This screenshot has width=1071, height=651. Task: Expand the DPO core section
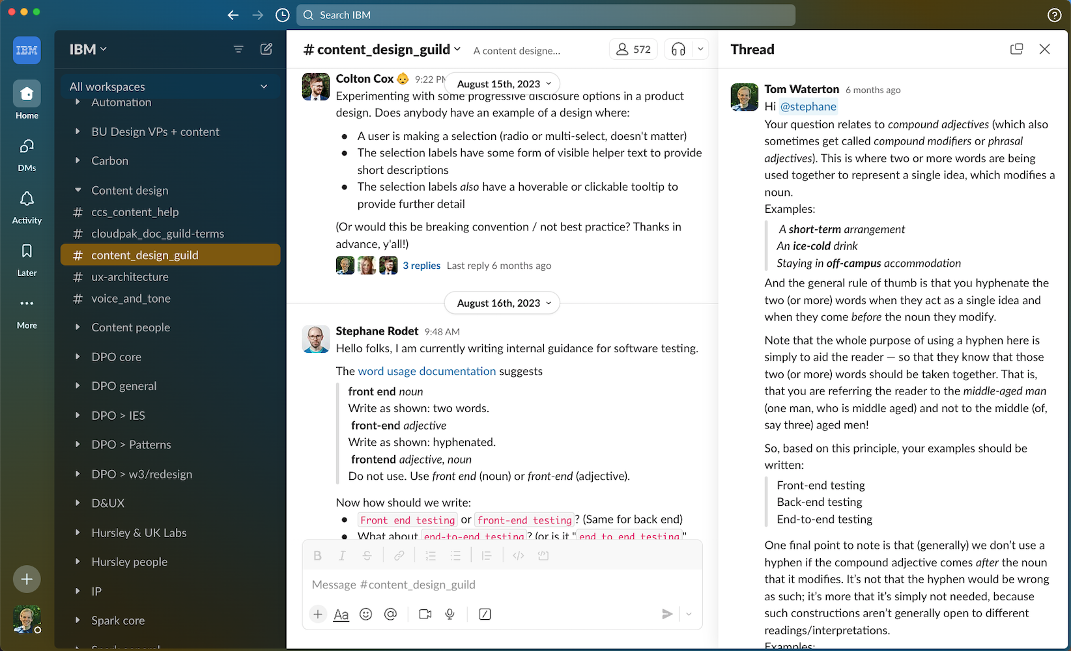coord(78,357)
